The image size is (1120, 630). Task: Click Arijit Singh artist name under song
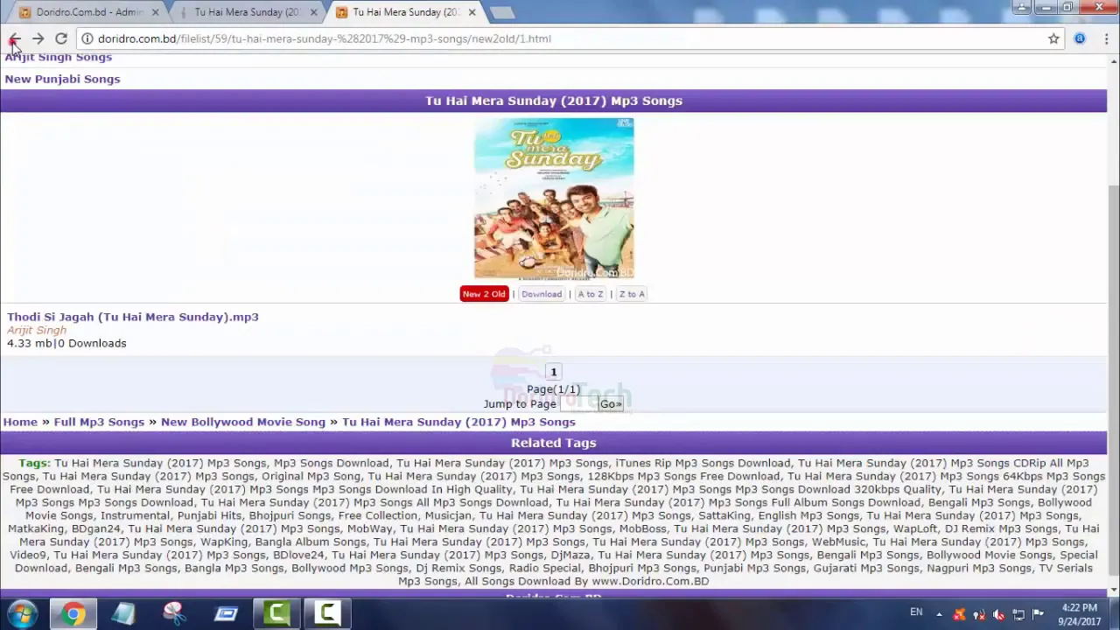pyautogui.click(x=37, y=330)
